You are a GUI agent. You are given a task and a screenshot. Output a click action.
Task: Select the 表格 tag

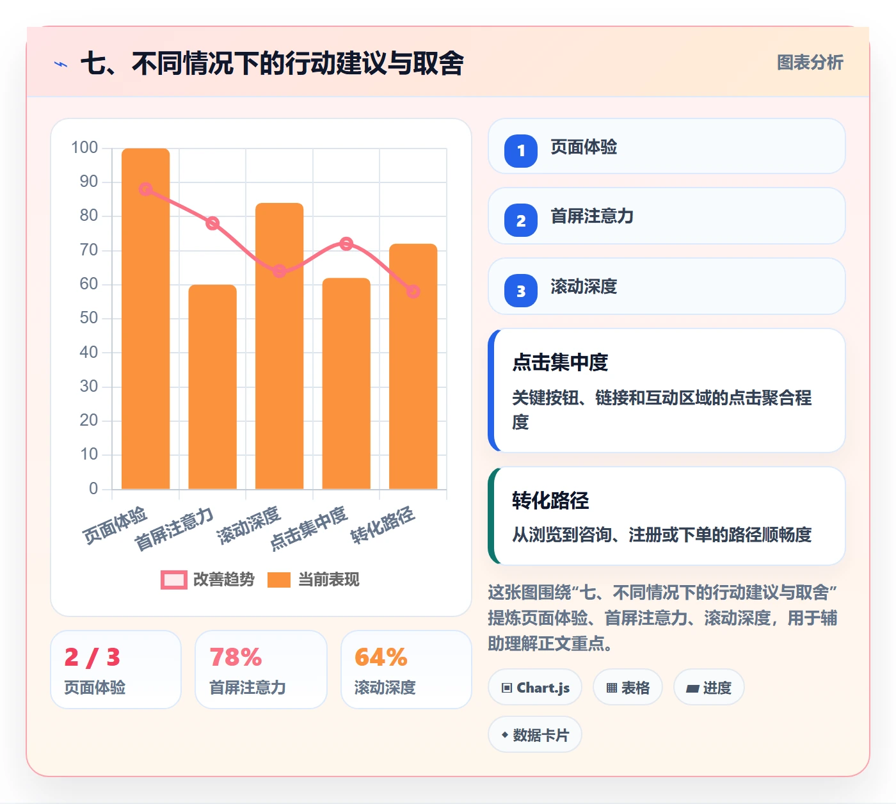click(628, 687)
